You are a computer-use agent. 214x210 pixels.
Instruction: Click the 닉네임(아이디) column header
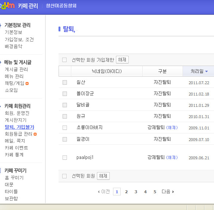107,71
